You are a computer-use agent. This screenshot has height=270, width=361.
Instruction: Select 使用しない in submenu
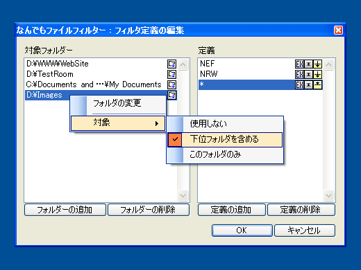tap(225, 124)
